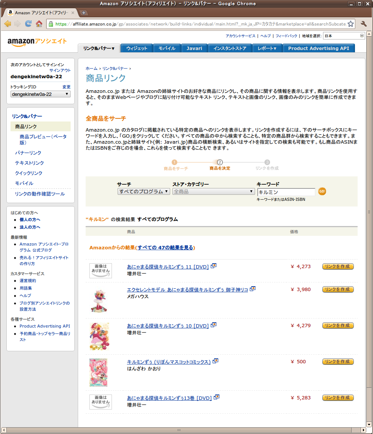Viewport: 373px width, 434px height.
Task: Open the Product Advertising API tab
Action: pyautogui.click(x=319, y=48)
